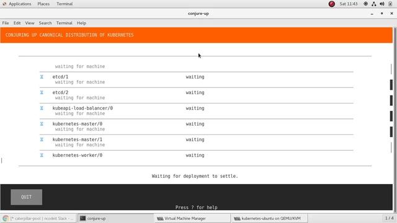Click the QUIT button
Screen dimensions: 397x223
coord(26,197)
